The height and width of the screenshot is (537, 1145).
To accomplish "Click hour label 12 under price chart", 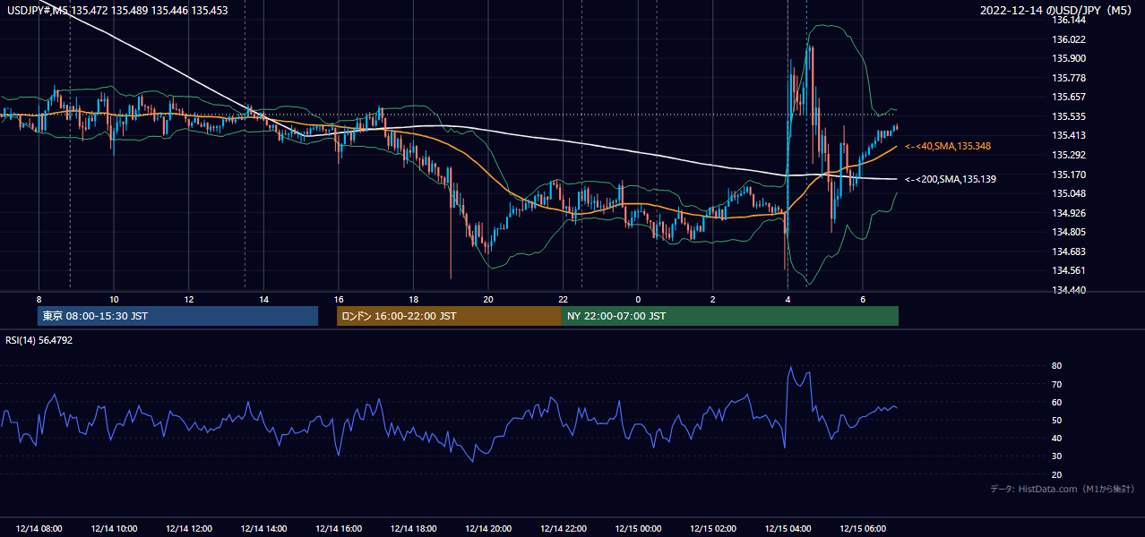I will (x=188, y=299).
